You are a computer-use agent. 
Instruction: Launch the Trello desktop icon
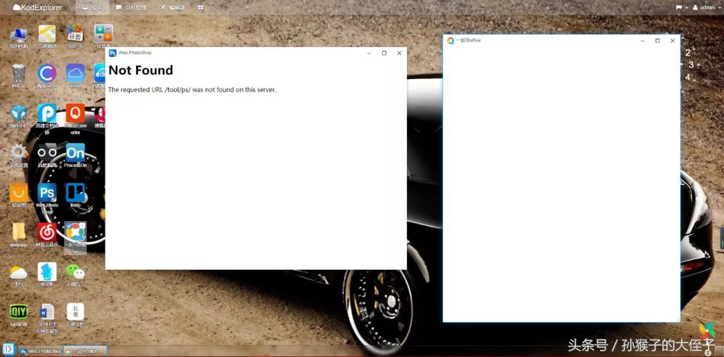coord(75,193)
